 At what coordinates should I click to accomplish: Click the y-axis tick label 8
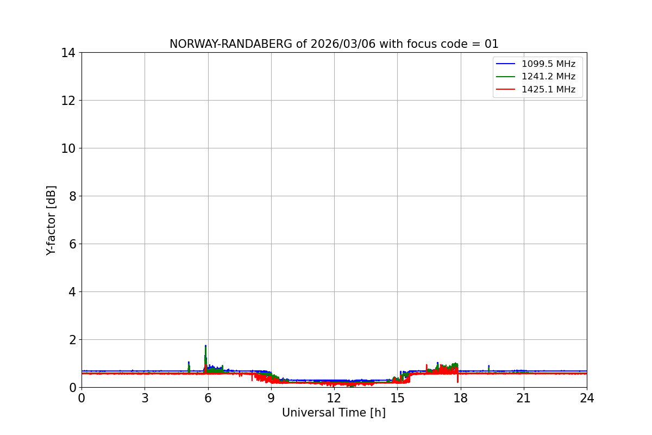tap(72, 196)
